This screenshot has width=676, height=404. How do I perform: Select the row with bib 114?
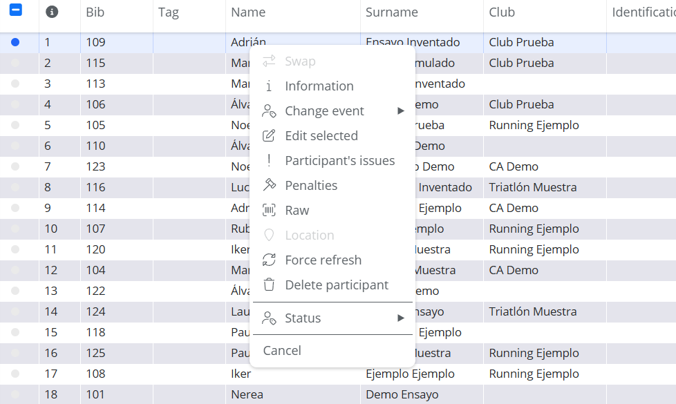pyautogui.click(x=15, y=208)
